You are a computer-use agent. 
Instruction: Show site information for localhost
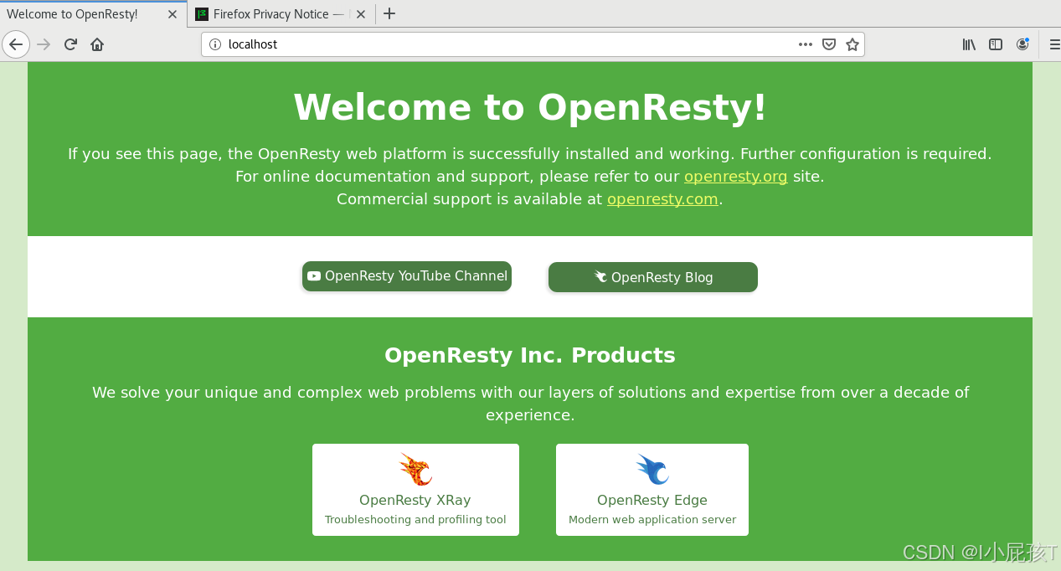(215, 44)
